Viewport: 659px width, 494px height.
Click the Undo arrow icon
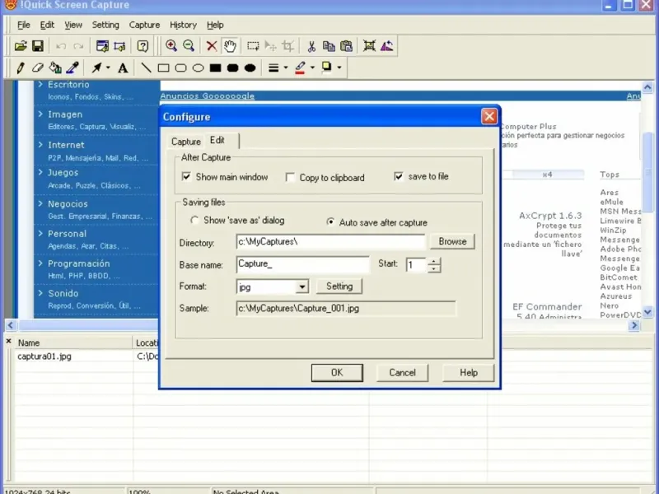point(61,46)
